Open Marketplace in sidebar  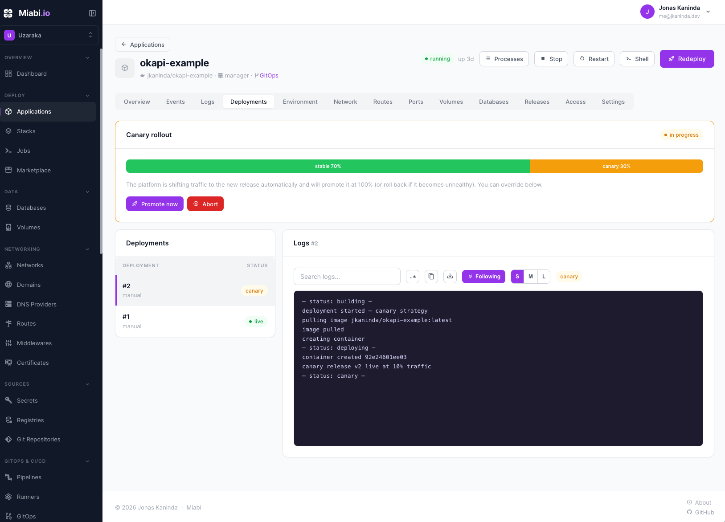pos(48,171)
